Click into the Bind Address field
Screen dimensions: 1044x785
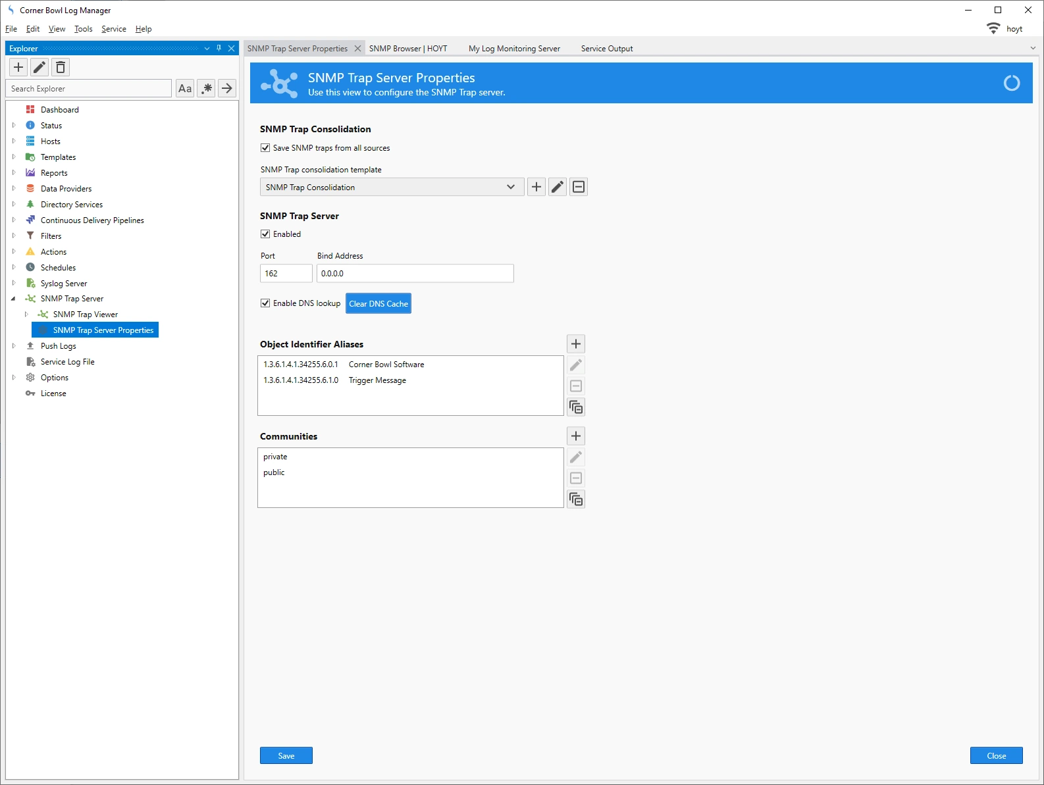[x=415, y=274]
